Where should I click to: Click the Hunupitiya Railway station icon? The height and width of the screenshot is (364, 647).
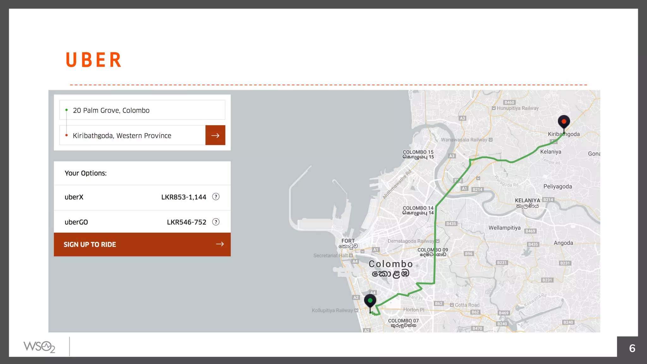pos(493,108)
